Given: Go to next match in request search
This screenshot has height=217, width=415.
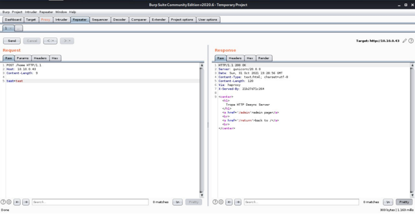Looking at the screenshot, I should tap(25, 202).
